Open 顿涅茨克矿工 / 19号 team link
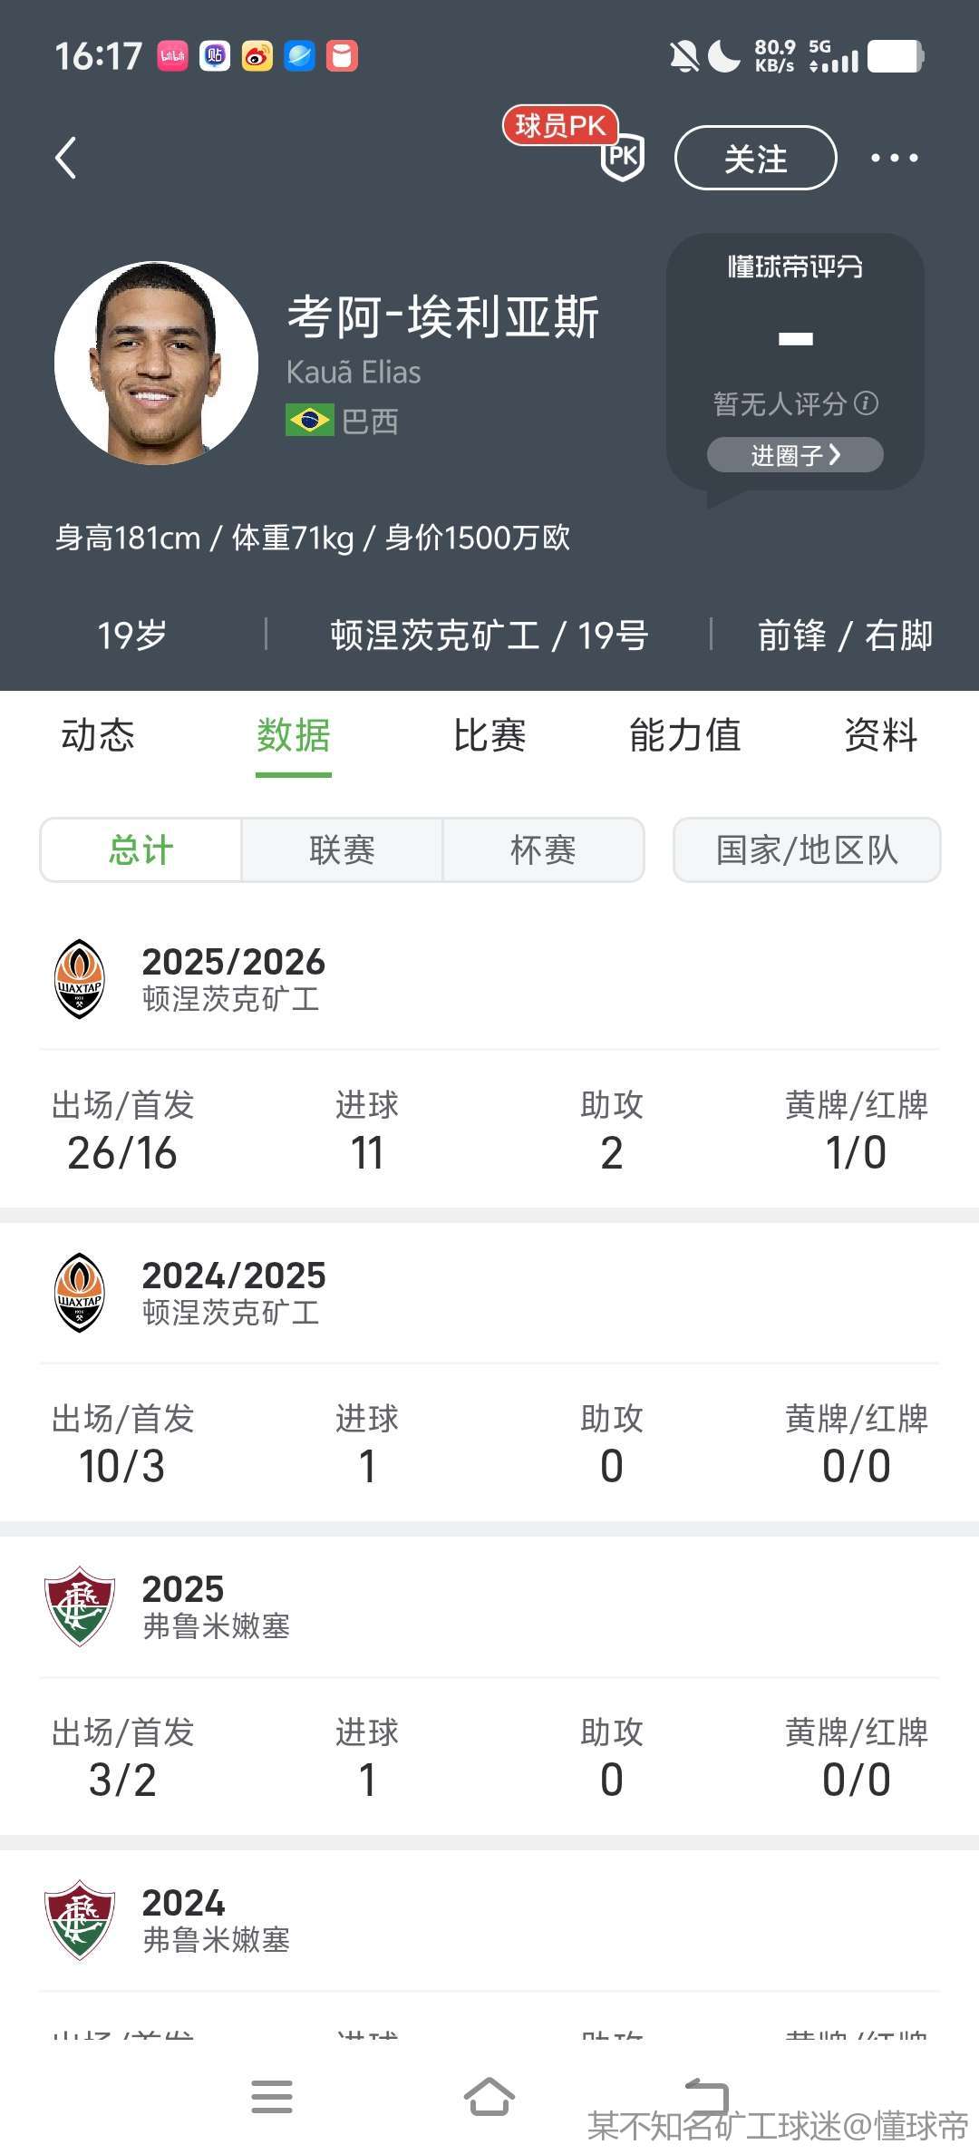 [x=489, y=636]
